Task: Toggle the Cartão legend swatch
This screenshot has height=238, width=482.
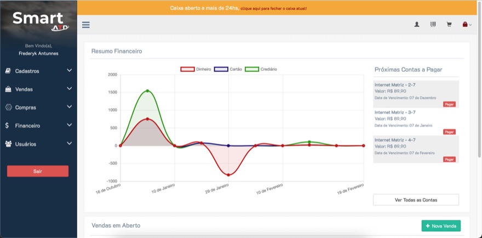Action: point(221,69)
